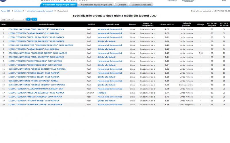Click the Profilul column header
This screenshot has width=230, height=143.
(x=91, y=24)
